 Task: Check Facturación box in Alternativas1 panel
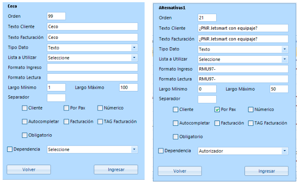(x=217, y=123)
